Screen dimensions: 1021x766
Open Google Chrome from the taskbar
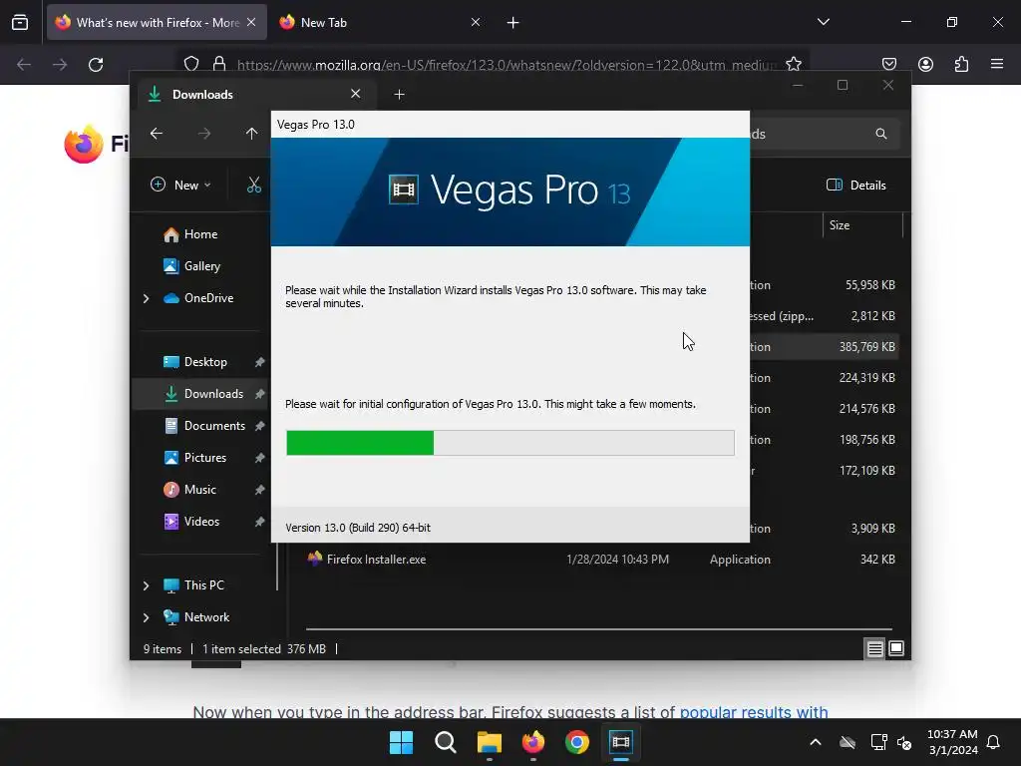(x=577, y=742)
